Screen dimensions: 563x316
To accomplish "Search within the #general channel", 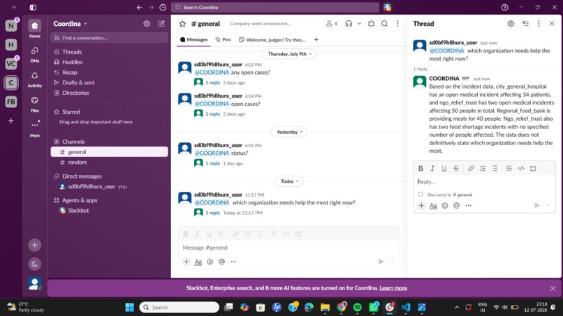I will point(385,24).
